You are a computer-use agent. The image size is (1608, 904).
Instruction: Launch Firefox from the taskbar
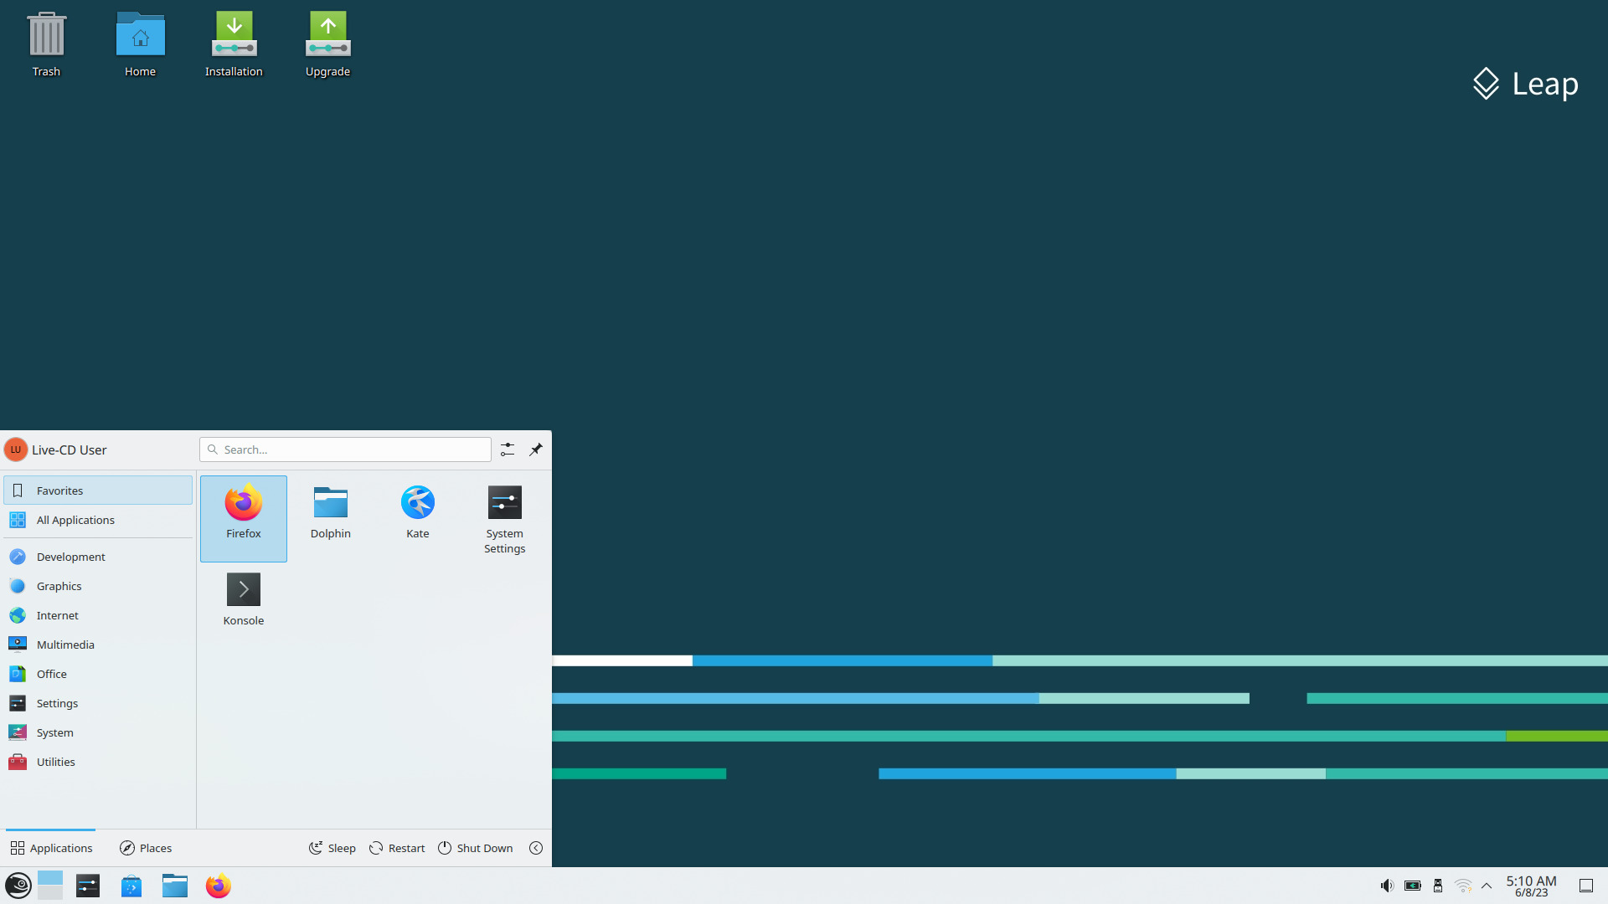(219, 886)
